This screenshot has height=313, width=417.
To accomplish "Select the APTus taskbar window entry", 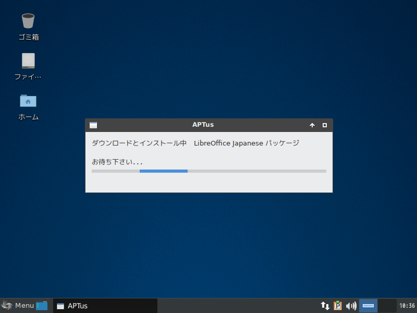I will coord(105,306).
